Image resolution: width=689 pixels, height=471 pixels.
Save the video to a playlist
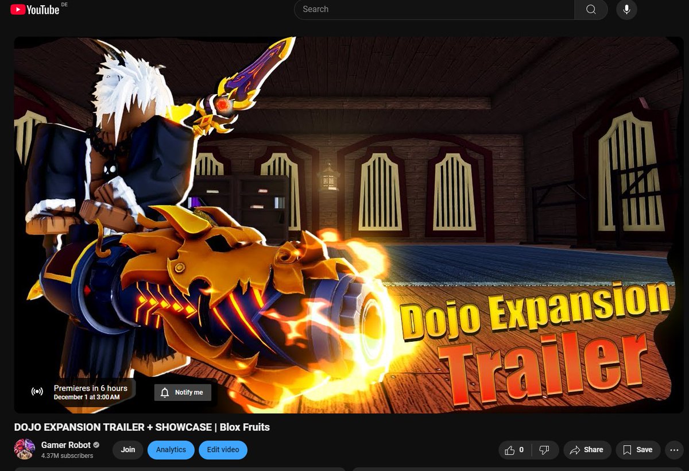pyautogui.click(x=638, y=450)
